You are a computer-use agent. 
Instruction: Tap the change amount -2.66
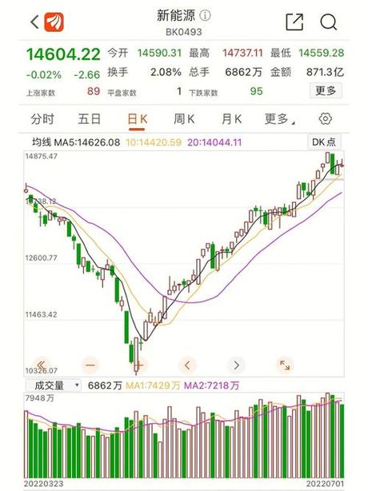point(87,75)
